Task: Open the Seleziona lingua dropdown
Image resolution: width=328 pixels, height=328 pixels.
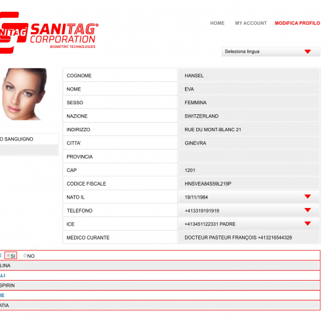Action: click(x=271, y=52)
